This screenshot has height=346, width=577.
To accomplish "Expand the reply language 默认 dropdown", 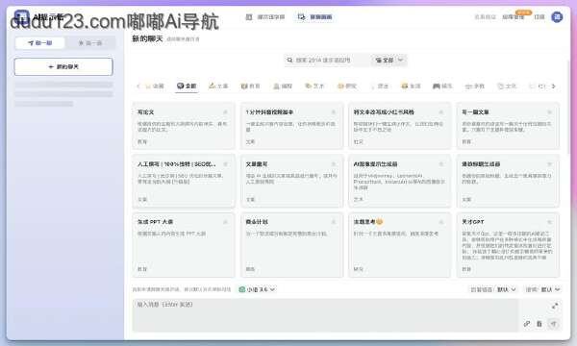I will tap(507, 289).
